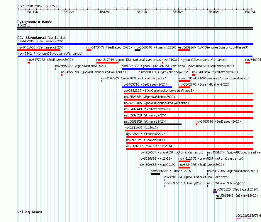
Task: Select the nsv6481030 red variant bar
Action: 39,50
